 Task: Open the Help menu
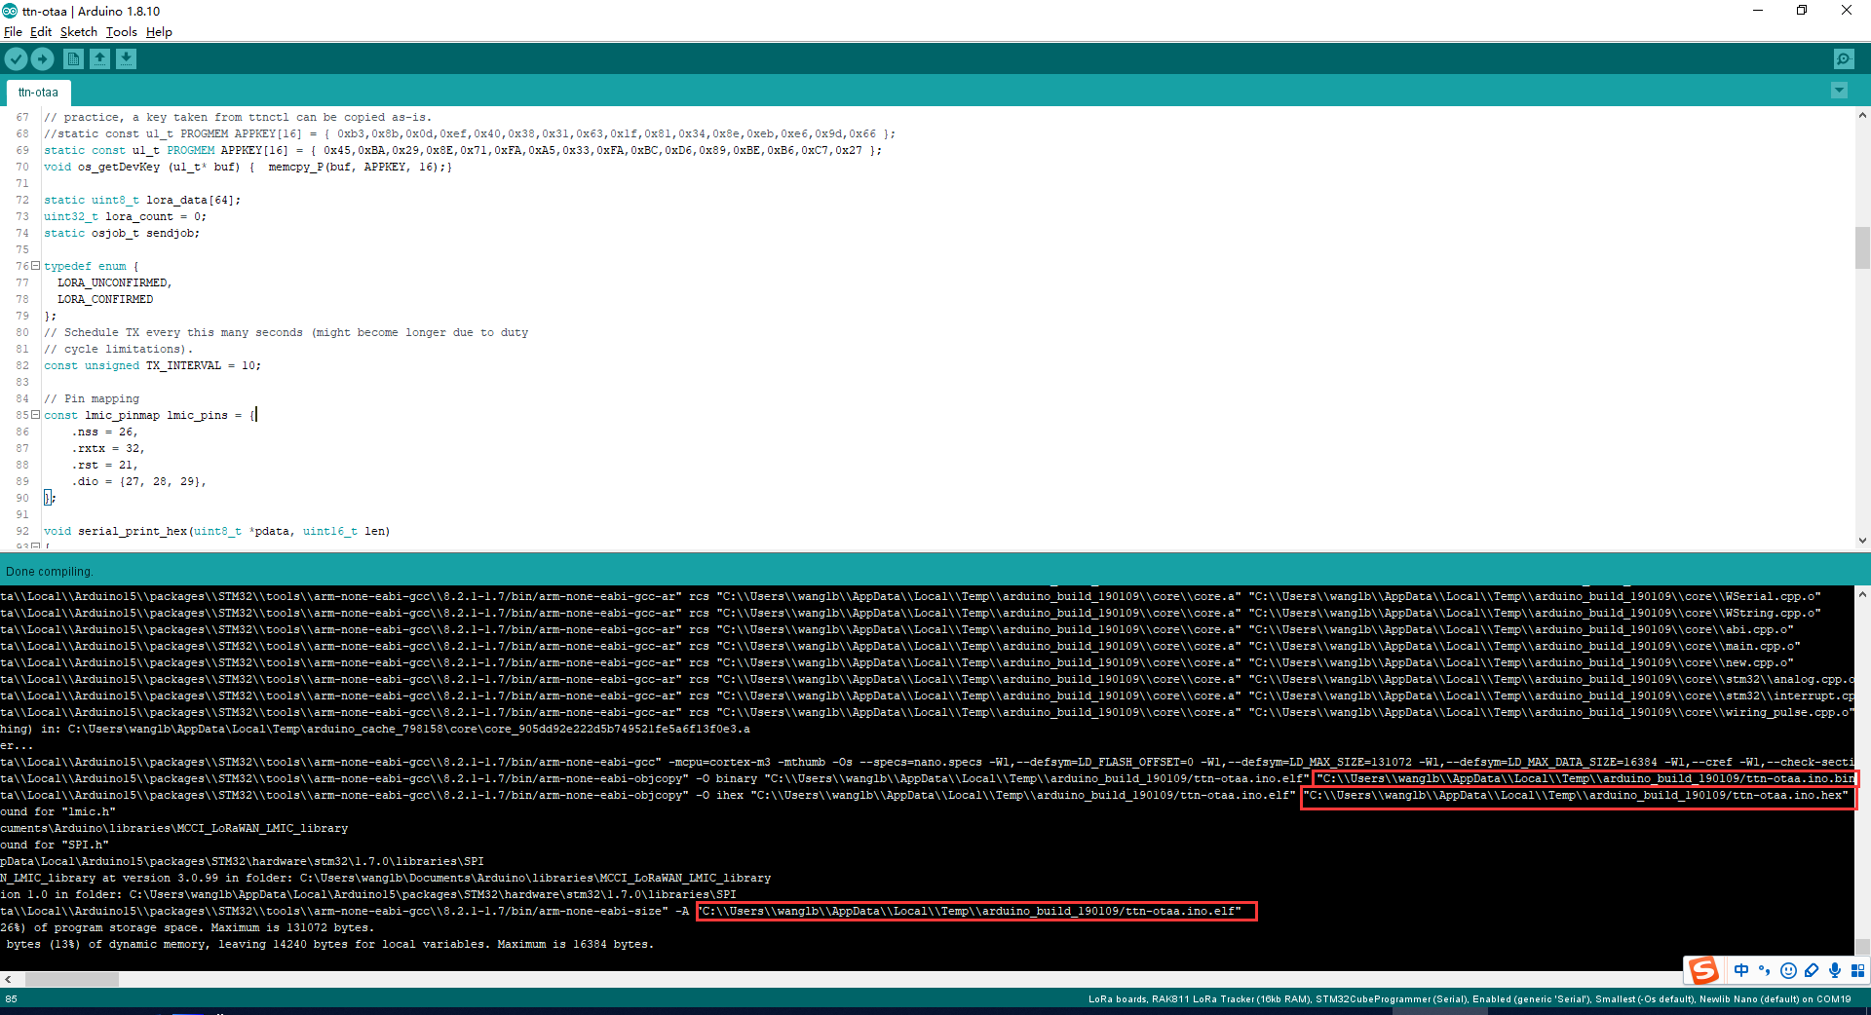pos(159,32)
